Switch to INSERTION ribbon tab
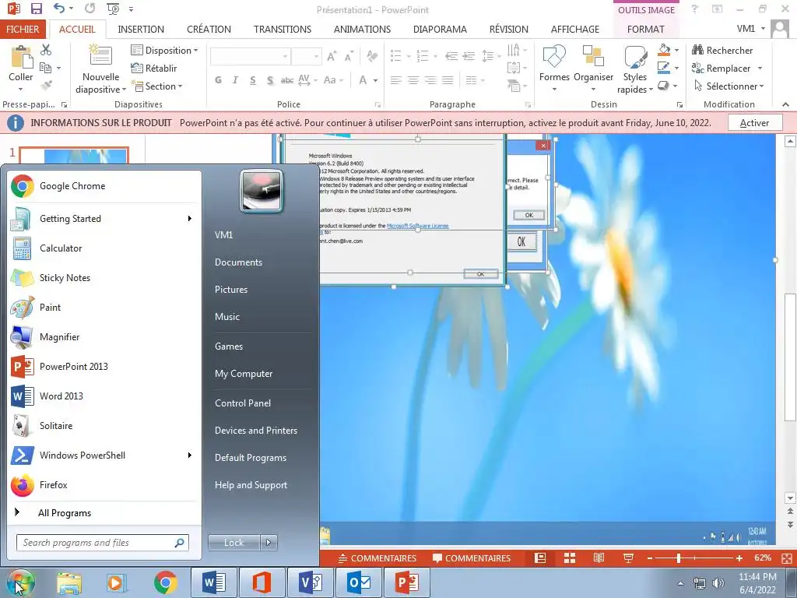 (x=141, y=29)
